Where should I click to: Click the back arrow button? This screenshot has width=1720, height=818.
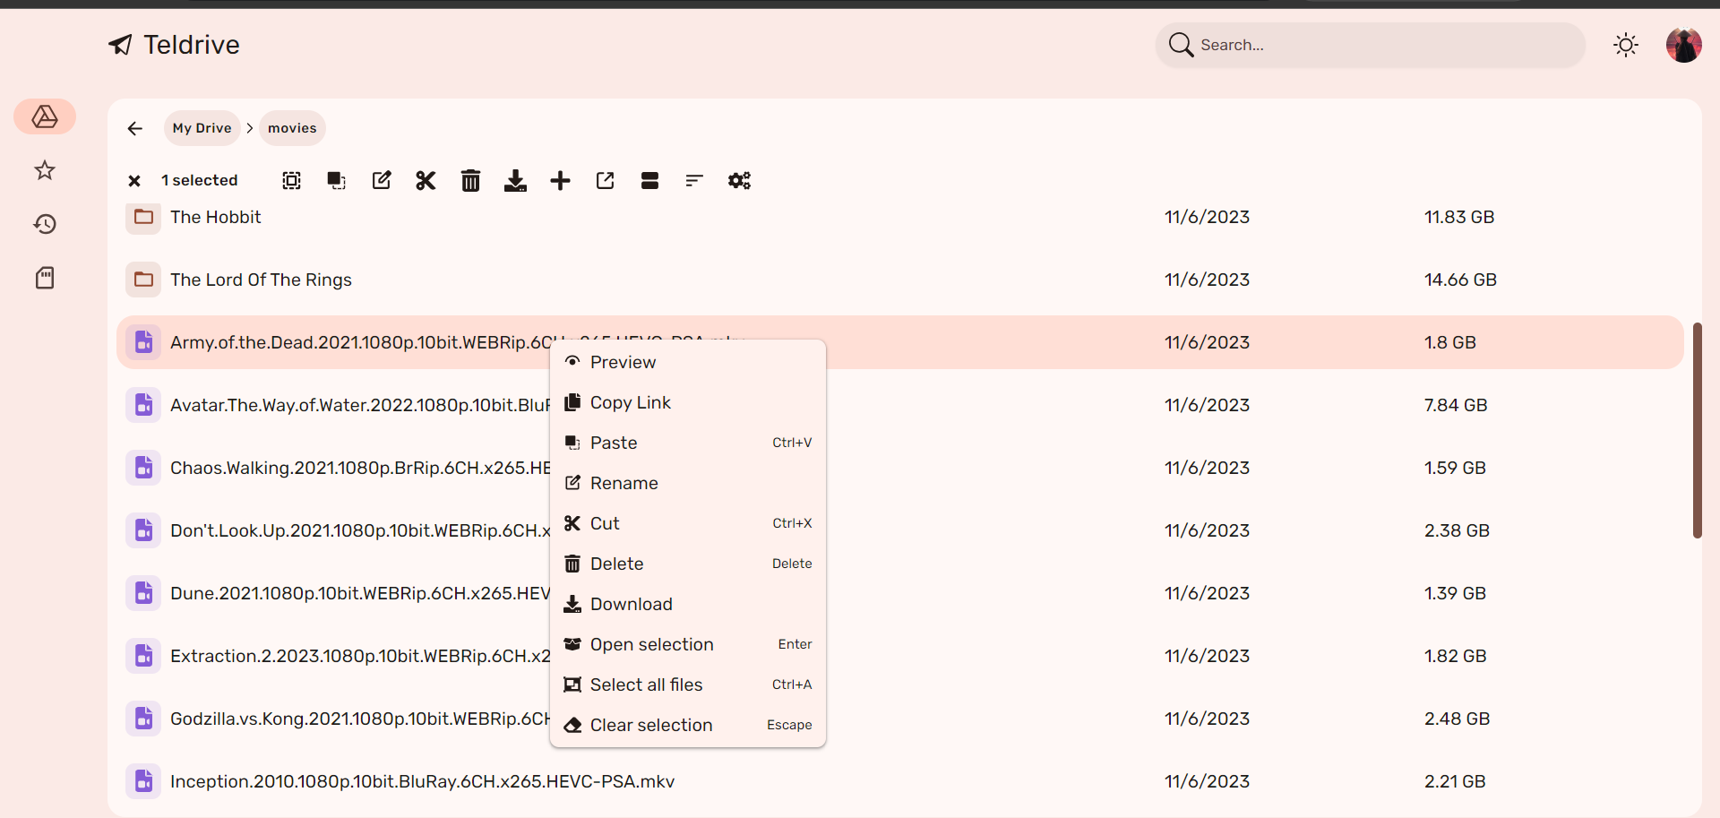(x=134, y=128)
